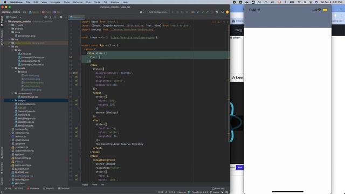Collapse the docs folder

click(10, 32)
